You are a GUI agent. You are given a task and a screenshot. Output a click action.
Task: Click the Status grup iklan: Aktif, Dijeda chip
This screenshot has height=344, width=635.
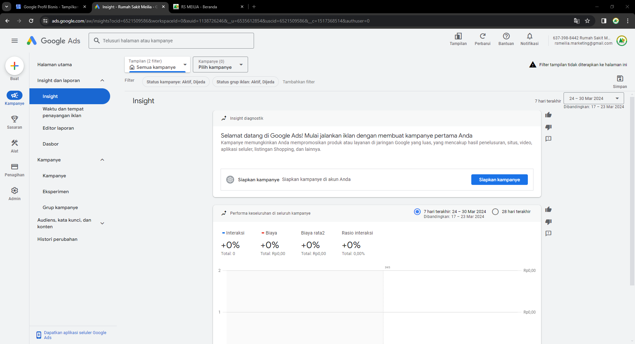(x=245, y=82)
